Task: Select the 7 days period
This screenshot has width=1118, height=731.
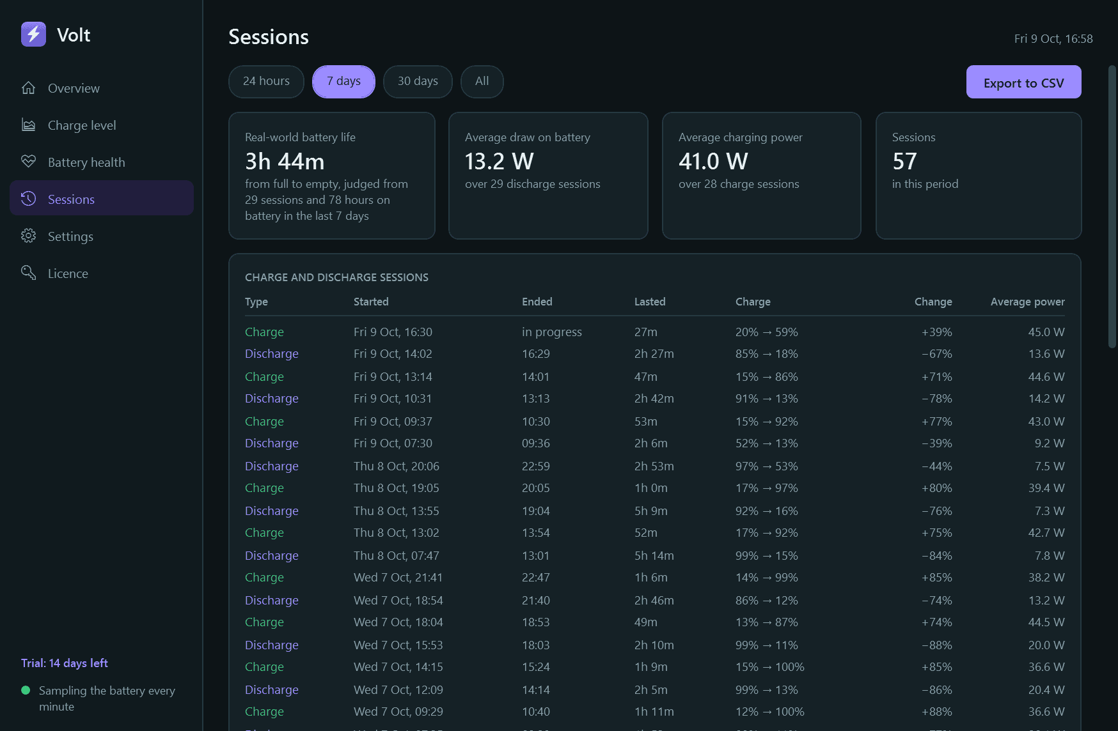Action: coord(343,82)
